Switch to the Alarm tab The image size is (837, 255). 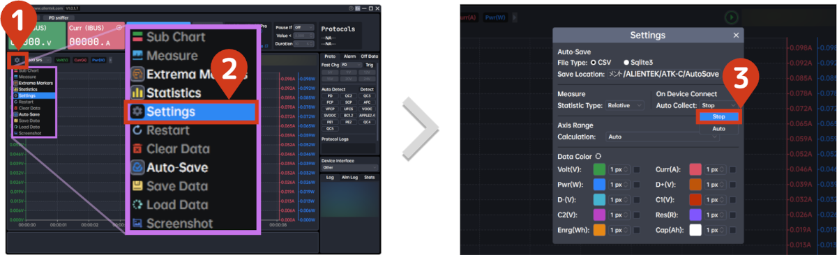tap(349, 56)
